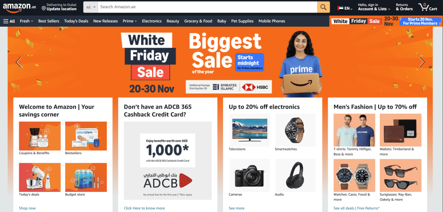Expand the All search category dropdown
The width and height of the screenshot is (443, 212).
pos(91,7)
